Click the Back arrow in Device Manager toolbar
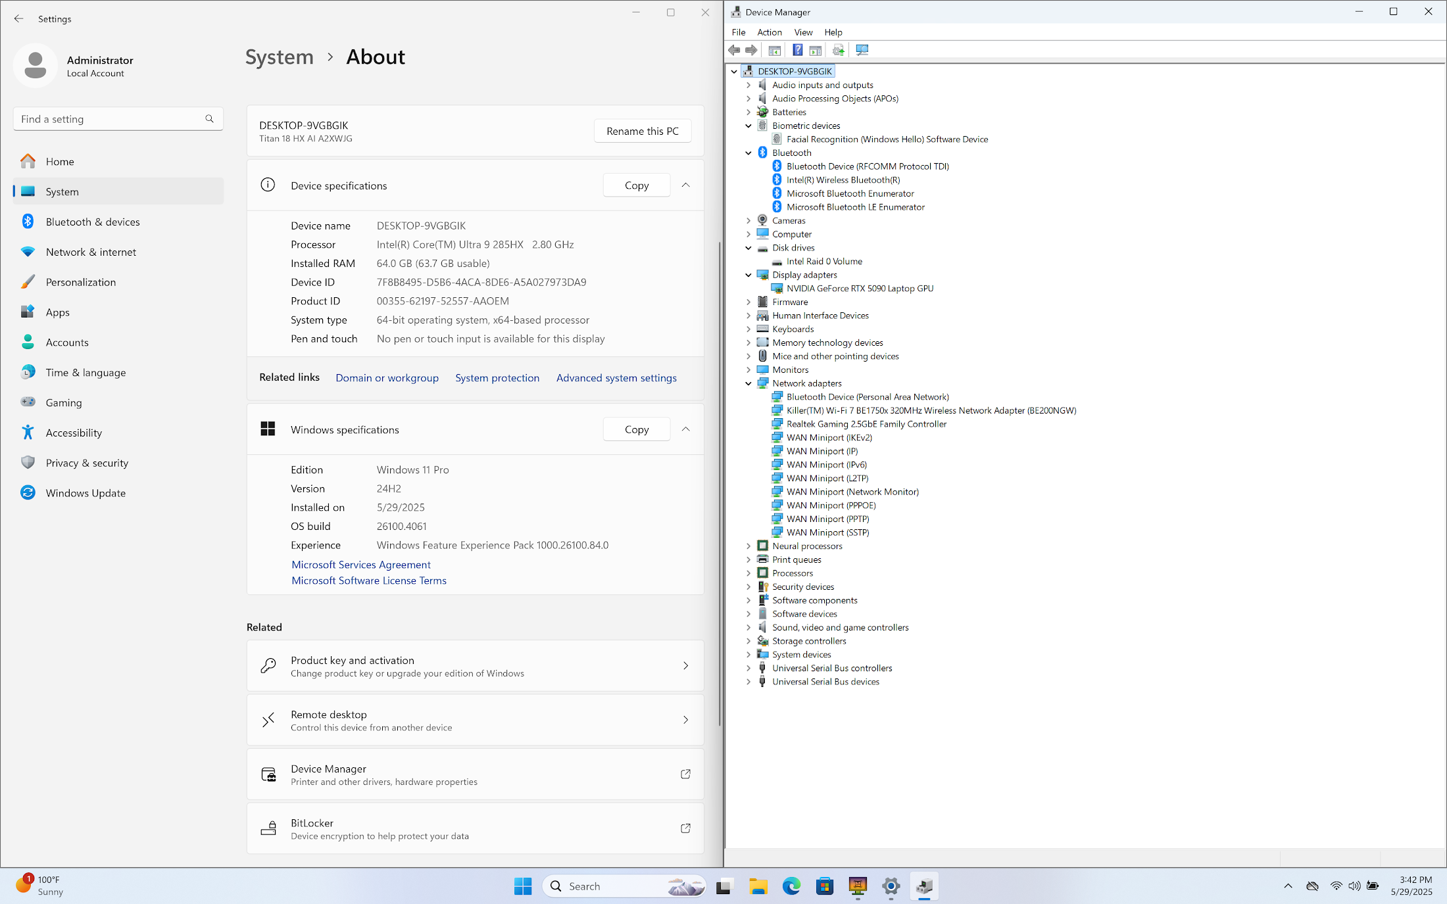Viewport: 1447px width, 904px height. point(734,50)
